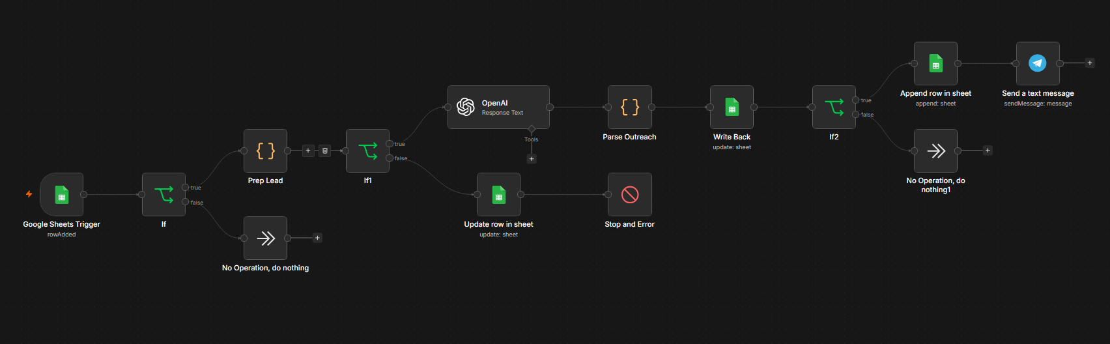Click the No Operation, do nothing1 node

tap(935, 150)
